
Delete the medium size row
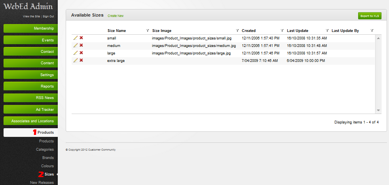tap(81, 45)
